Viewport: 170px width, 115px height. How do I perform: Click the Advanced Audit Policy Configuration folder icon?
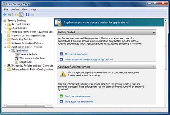click(9, 69)
